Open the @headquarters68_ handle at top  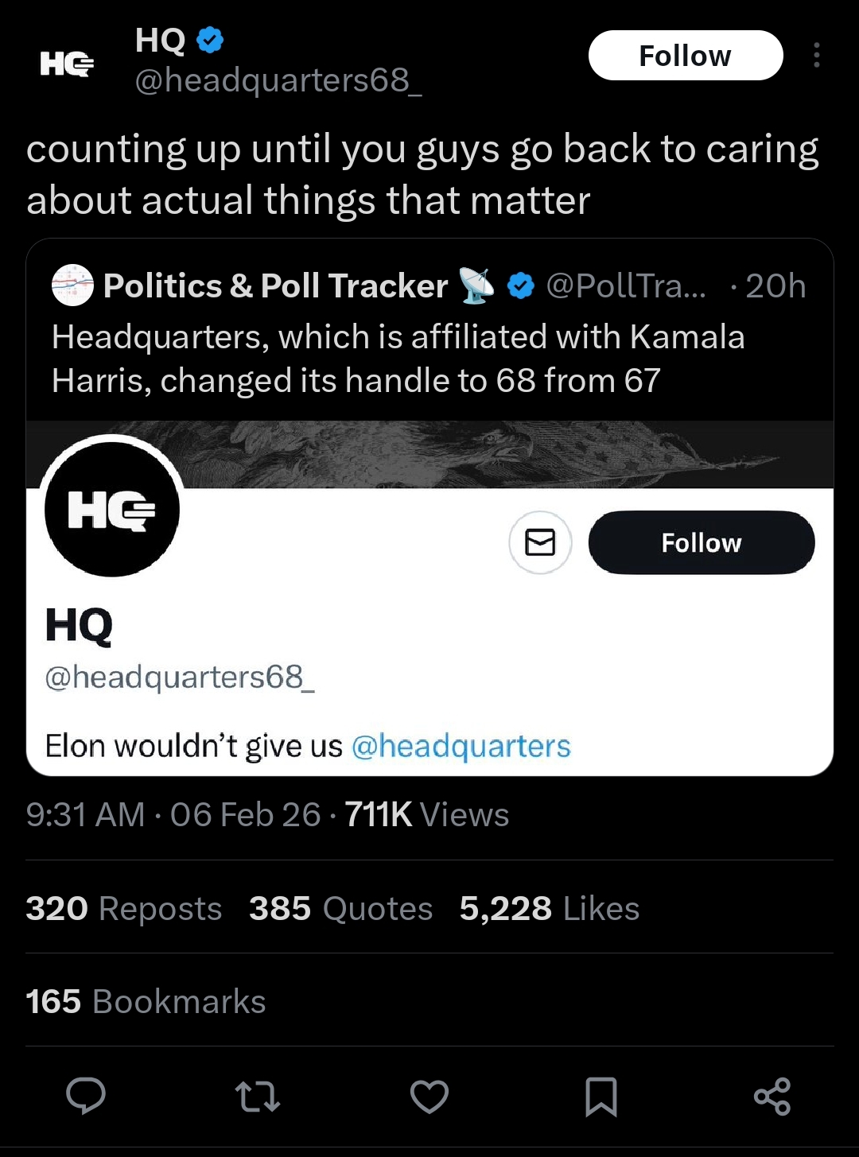click(x=278, y=80)
